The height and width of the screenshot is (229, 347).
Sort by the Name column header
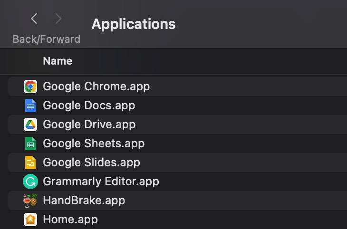click(x=58, y=61)
